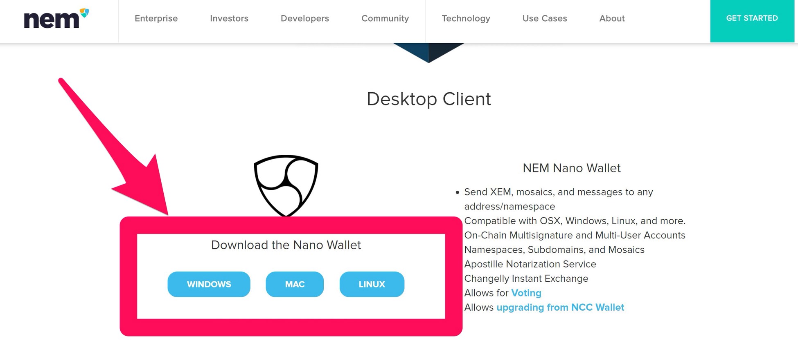The image size is (798, 343).
Task: Download Nano Wallet for Linux
Action: 372,284
